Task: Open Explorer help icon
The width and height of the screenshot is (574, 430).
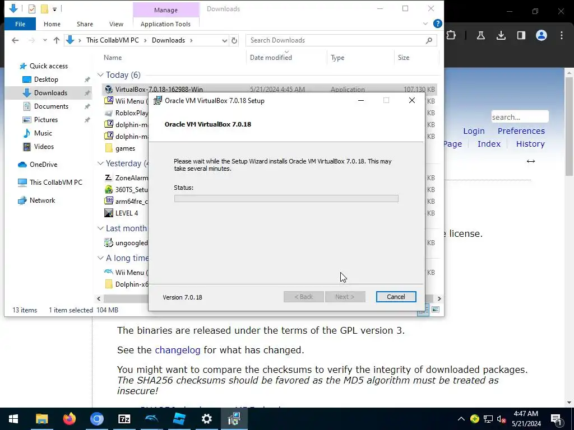Action: tap(437, 24)
